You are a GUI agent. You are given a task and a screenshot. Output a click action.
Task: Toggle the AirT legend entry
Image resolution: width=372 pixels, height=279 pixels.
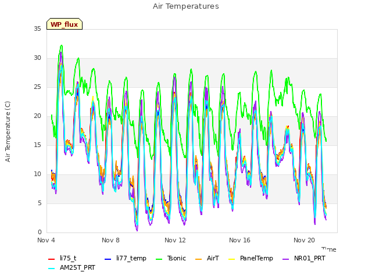(207, 258)
